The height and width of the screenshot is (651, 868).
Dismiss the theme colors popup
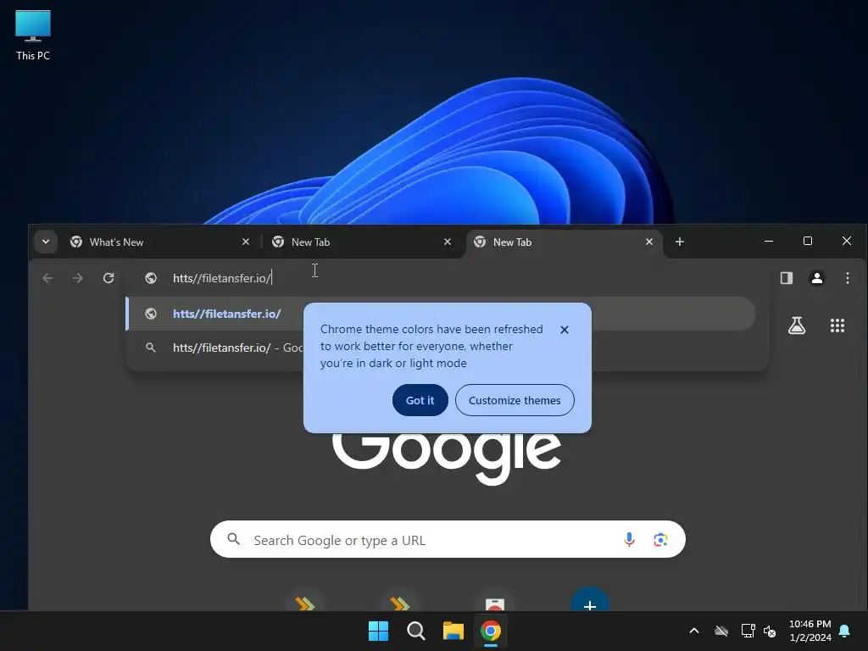click(x=564, y=330)
